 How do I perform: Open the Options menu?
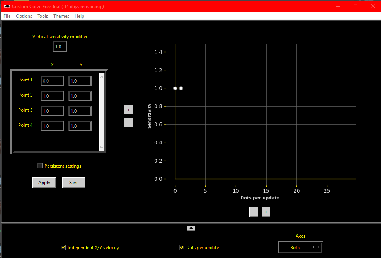click(x=24, y=16)
